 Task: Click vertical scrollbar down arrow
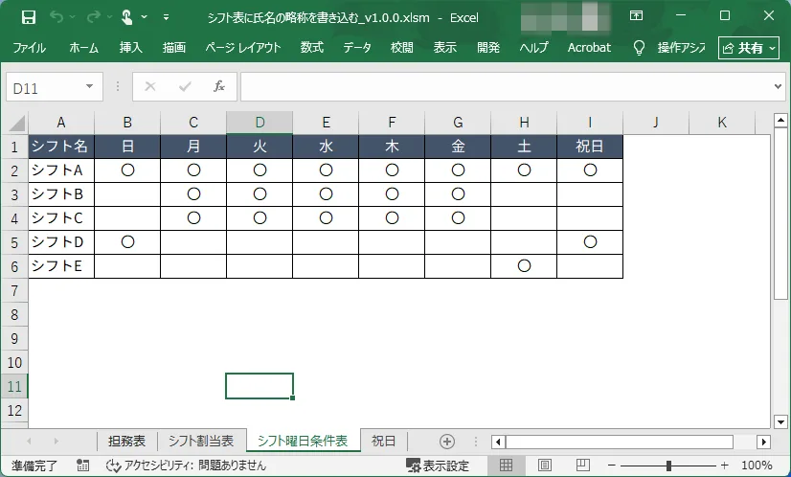pos(780,421)
